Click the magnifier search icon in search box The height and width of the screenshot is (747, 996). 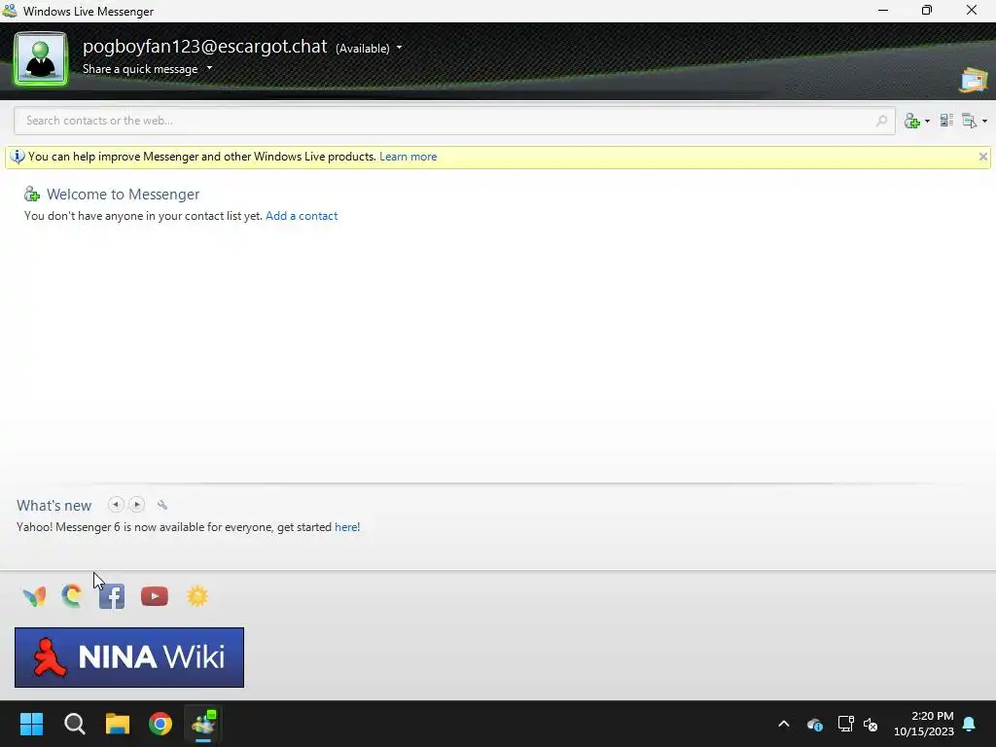pos(881,121)
